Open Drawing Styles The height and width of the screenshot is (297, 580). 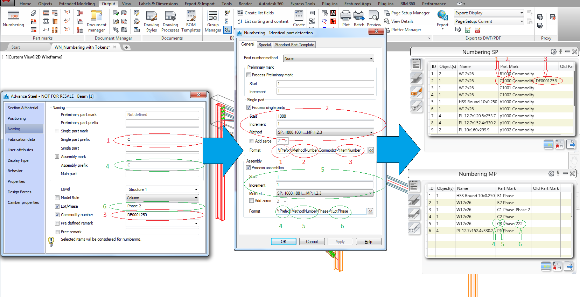click(151, 21)
